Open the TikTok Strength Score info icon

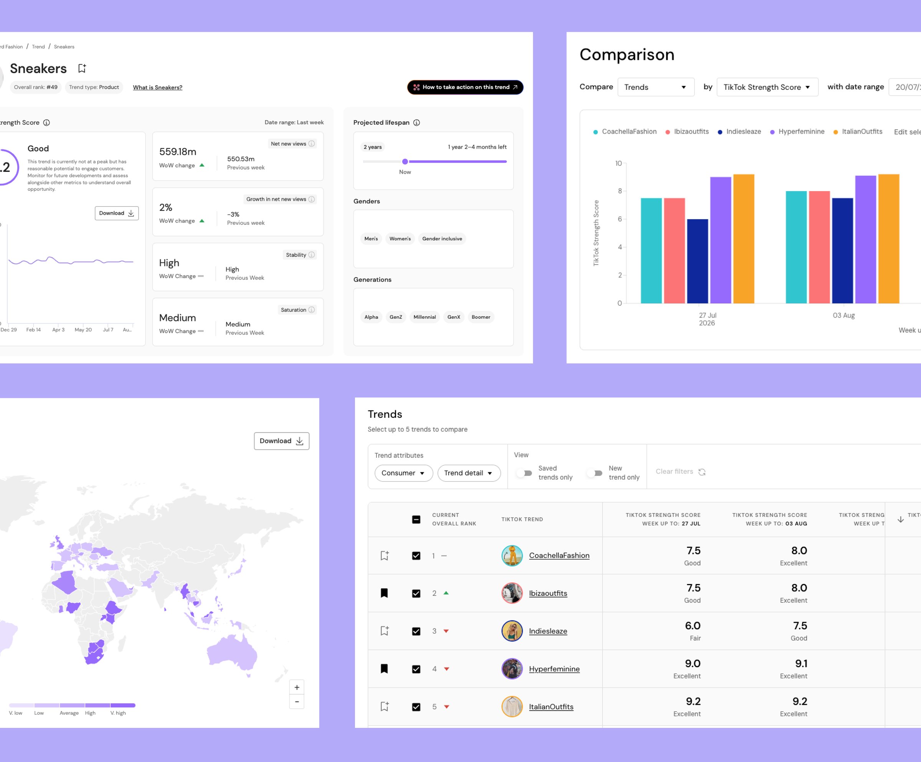click(46, 123)
